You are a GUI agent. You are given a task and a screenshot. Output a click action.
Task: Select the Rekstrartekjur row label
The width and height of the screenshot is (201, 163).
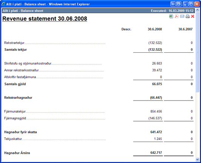click(x=14, y=43)
